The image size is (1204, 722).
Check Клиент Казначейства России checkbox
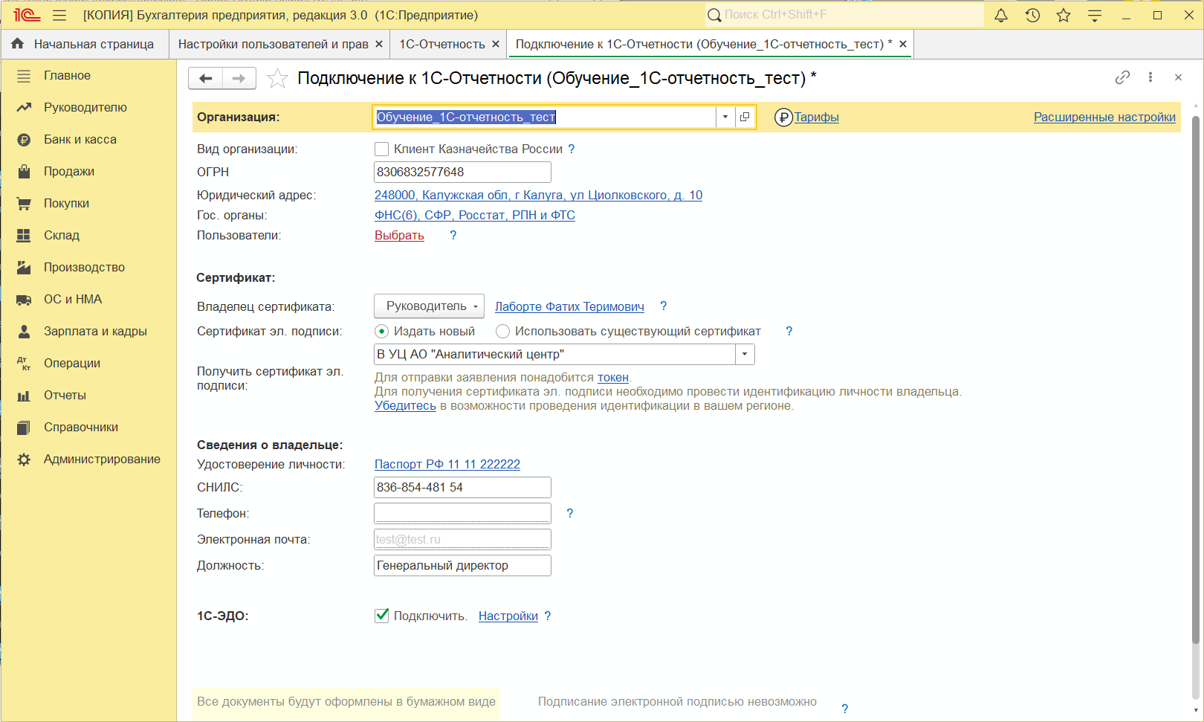click(382, 149)
